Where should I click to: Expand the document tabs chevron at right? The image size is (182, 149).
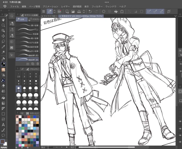coord(175,16)
